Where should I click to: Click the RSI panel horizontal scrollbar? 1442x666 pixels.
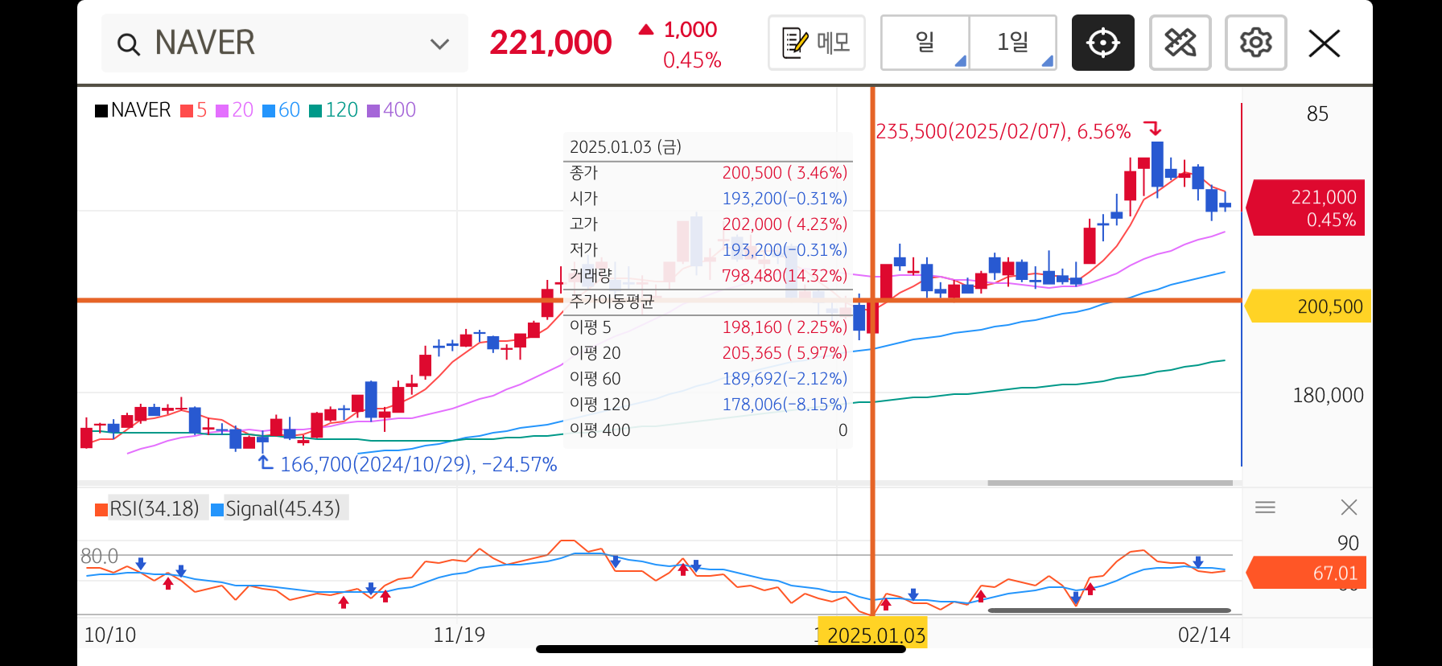1110,610
